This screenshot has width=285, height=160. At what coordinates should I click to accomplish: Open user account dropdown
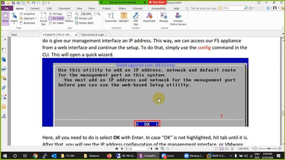pyautogui.click(x=278, y=8)
